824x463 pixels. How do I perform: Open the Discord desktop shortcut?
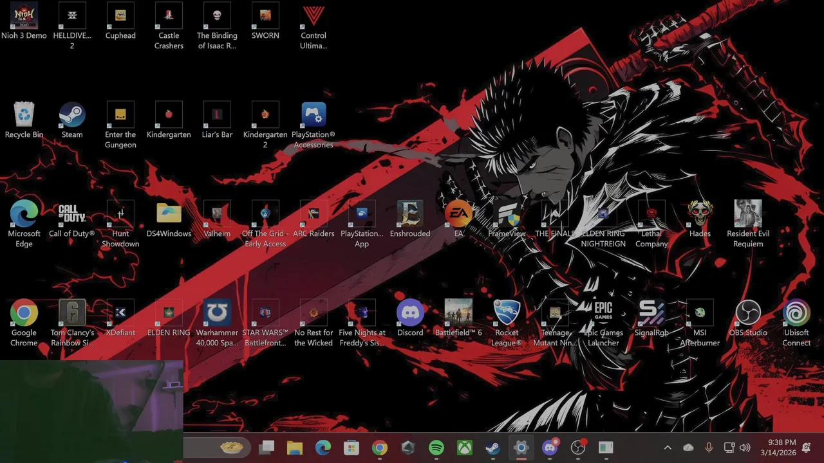click(410, 318)
